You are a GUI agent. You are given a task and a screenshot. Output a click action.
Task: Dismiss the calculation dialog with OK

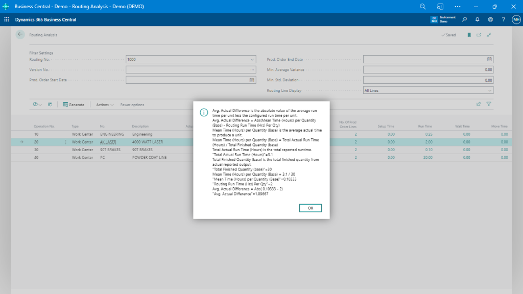[310, 208]
